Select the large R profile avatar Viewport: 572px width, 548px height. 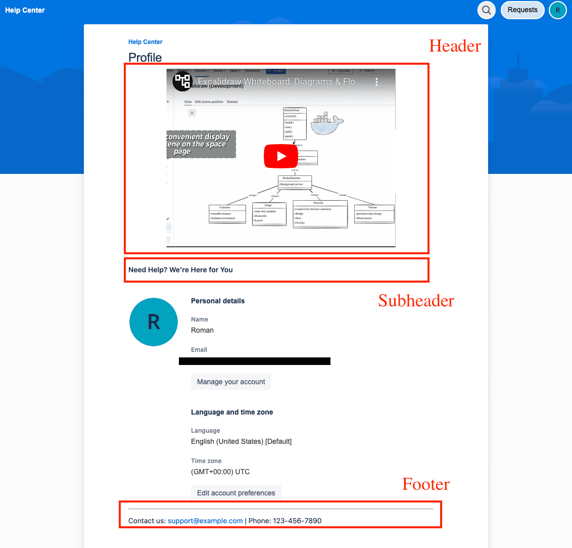pyautogui.click(x=154, y=322)
